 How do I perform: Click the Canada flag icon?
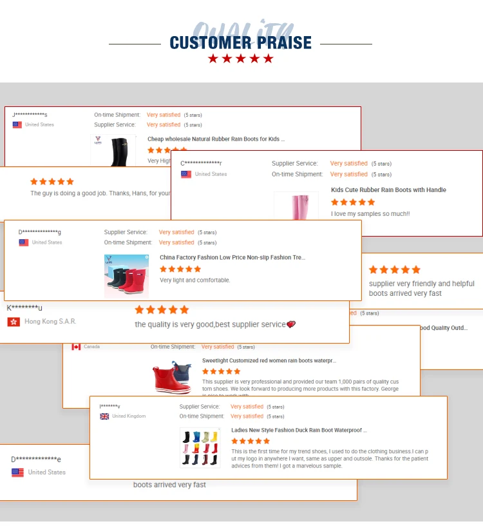[76, 347]
